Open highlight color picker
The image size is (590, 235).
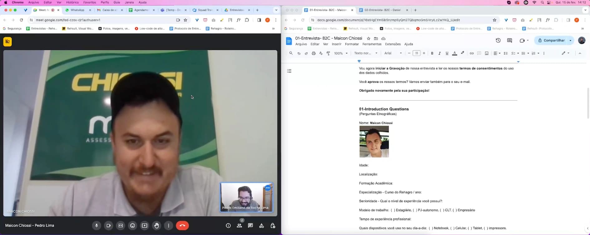click(462, 53)
